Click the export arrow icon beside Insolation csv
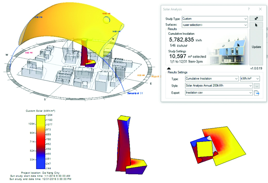268x183 pixels. click(257, 93)
